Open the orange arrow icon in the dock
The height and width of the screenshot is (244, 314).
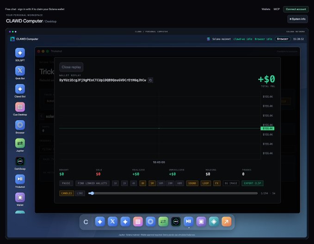tap(227, 221)
